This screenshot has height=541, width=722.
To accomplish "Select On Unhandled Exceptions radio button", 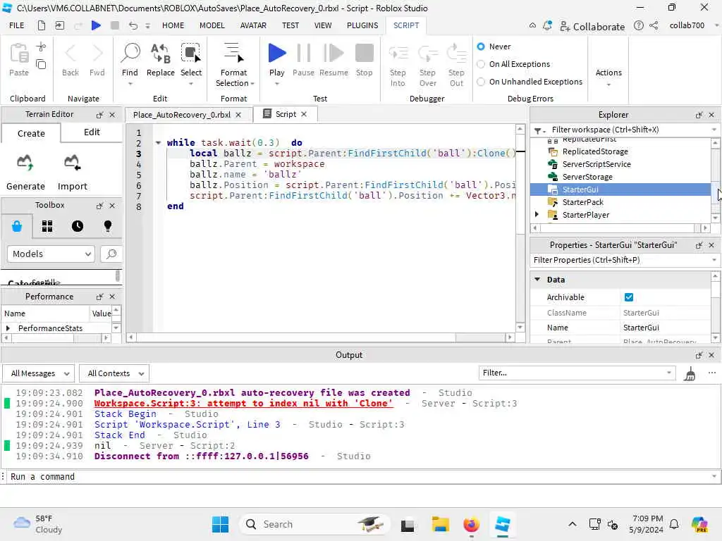I will (x=481, y=82).
